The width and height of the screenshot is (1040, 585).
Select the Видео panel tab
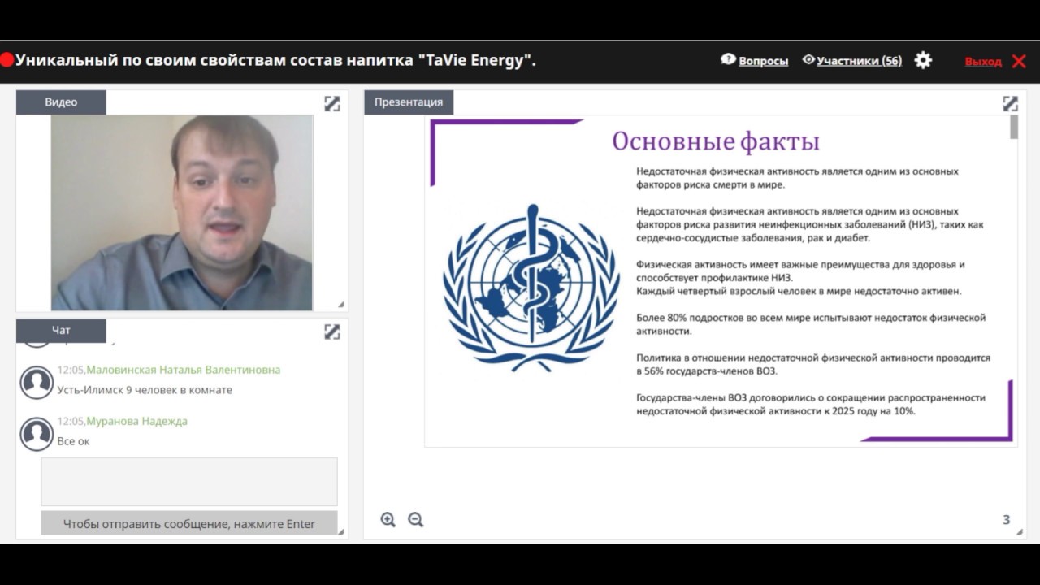[61, 102]
